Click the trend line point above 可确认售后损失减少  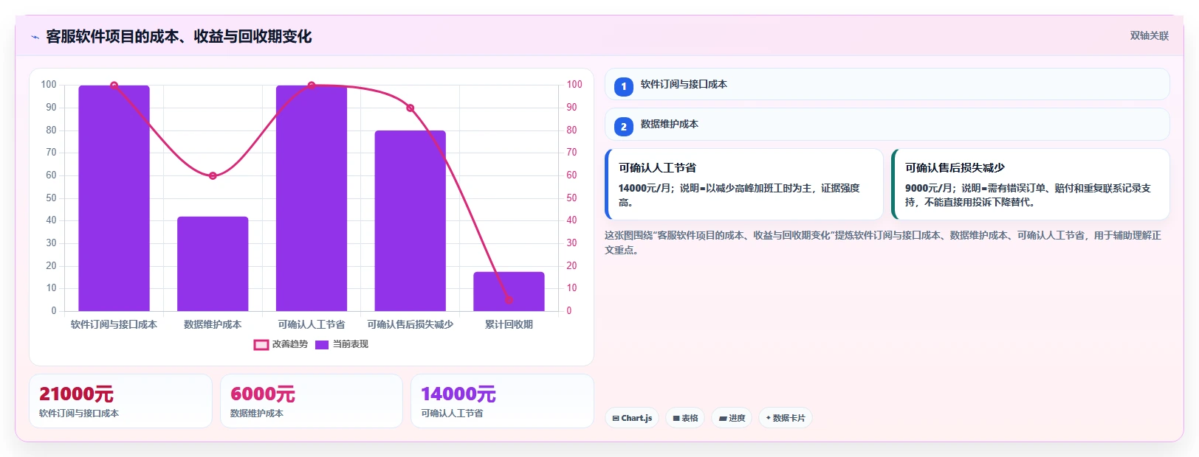coord(410,108)
